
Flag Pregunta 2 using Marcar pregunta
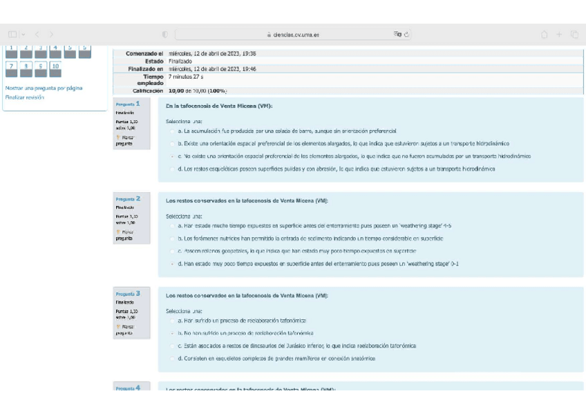(x=124, y=235)
